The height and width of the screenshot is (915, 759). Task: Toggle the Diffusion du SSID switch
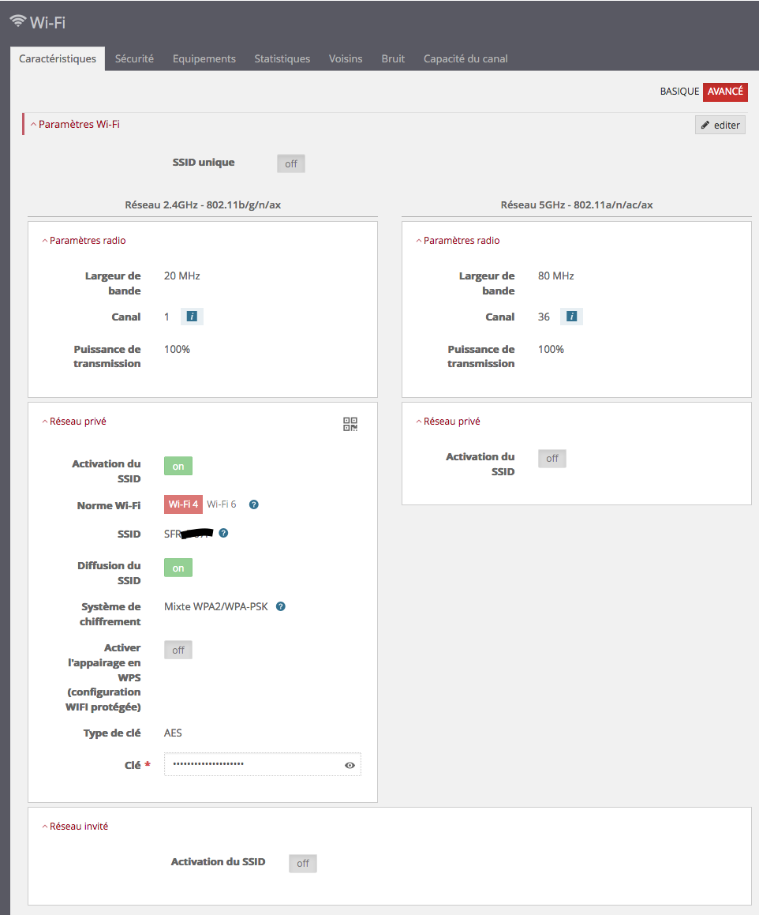point(178,568)
